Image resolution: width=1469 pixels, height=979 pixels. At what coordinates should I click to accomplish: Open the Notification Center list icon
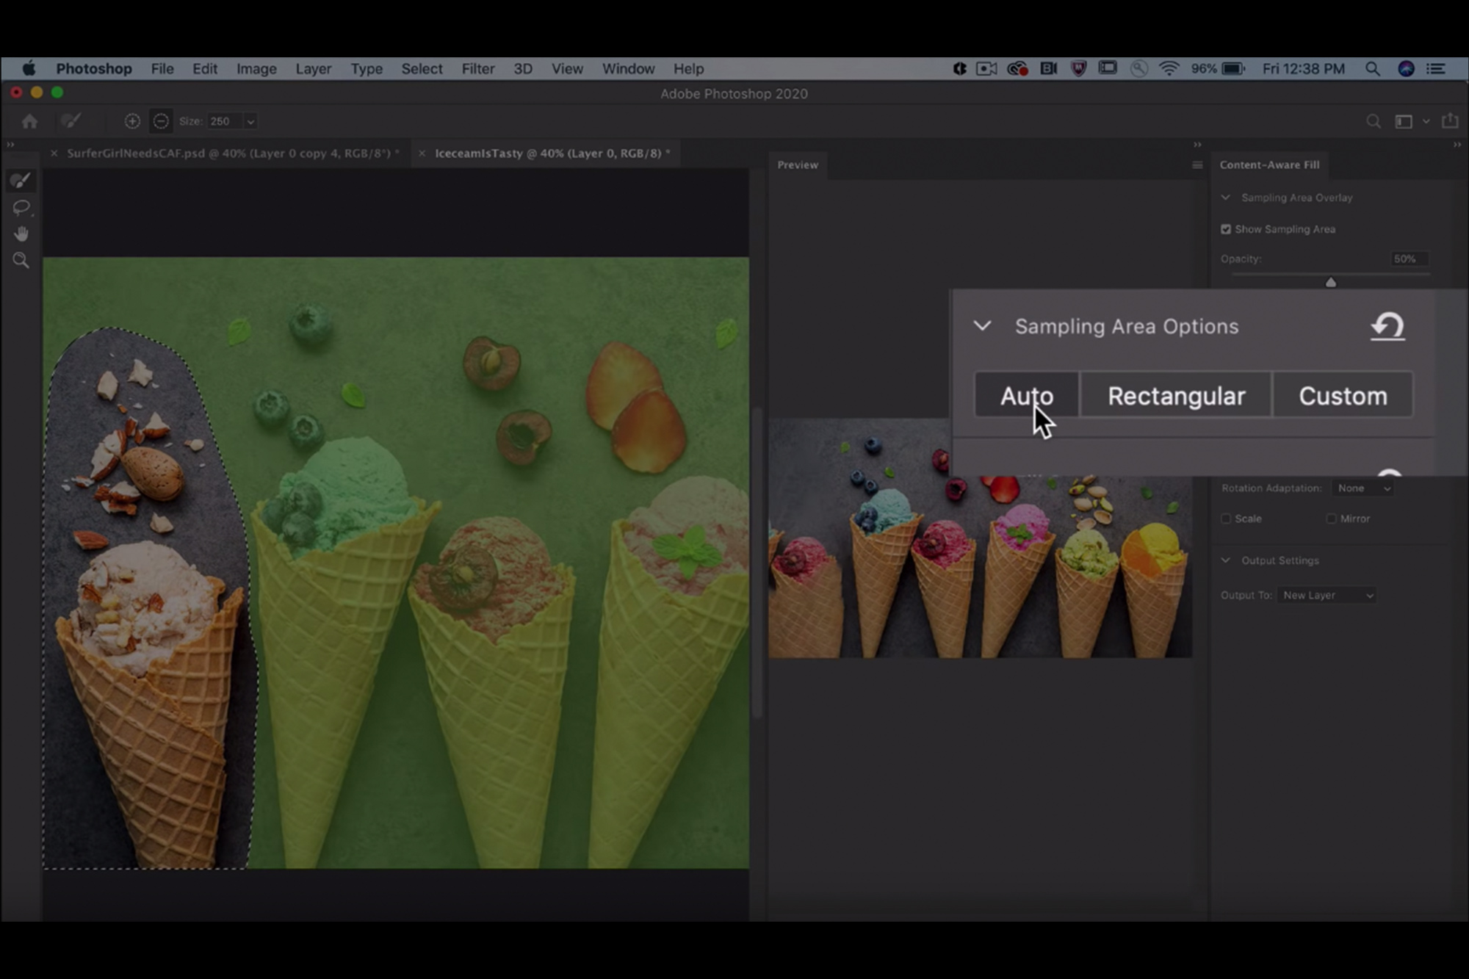pyautogui.click(x=1436, y=68)
